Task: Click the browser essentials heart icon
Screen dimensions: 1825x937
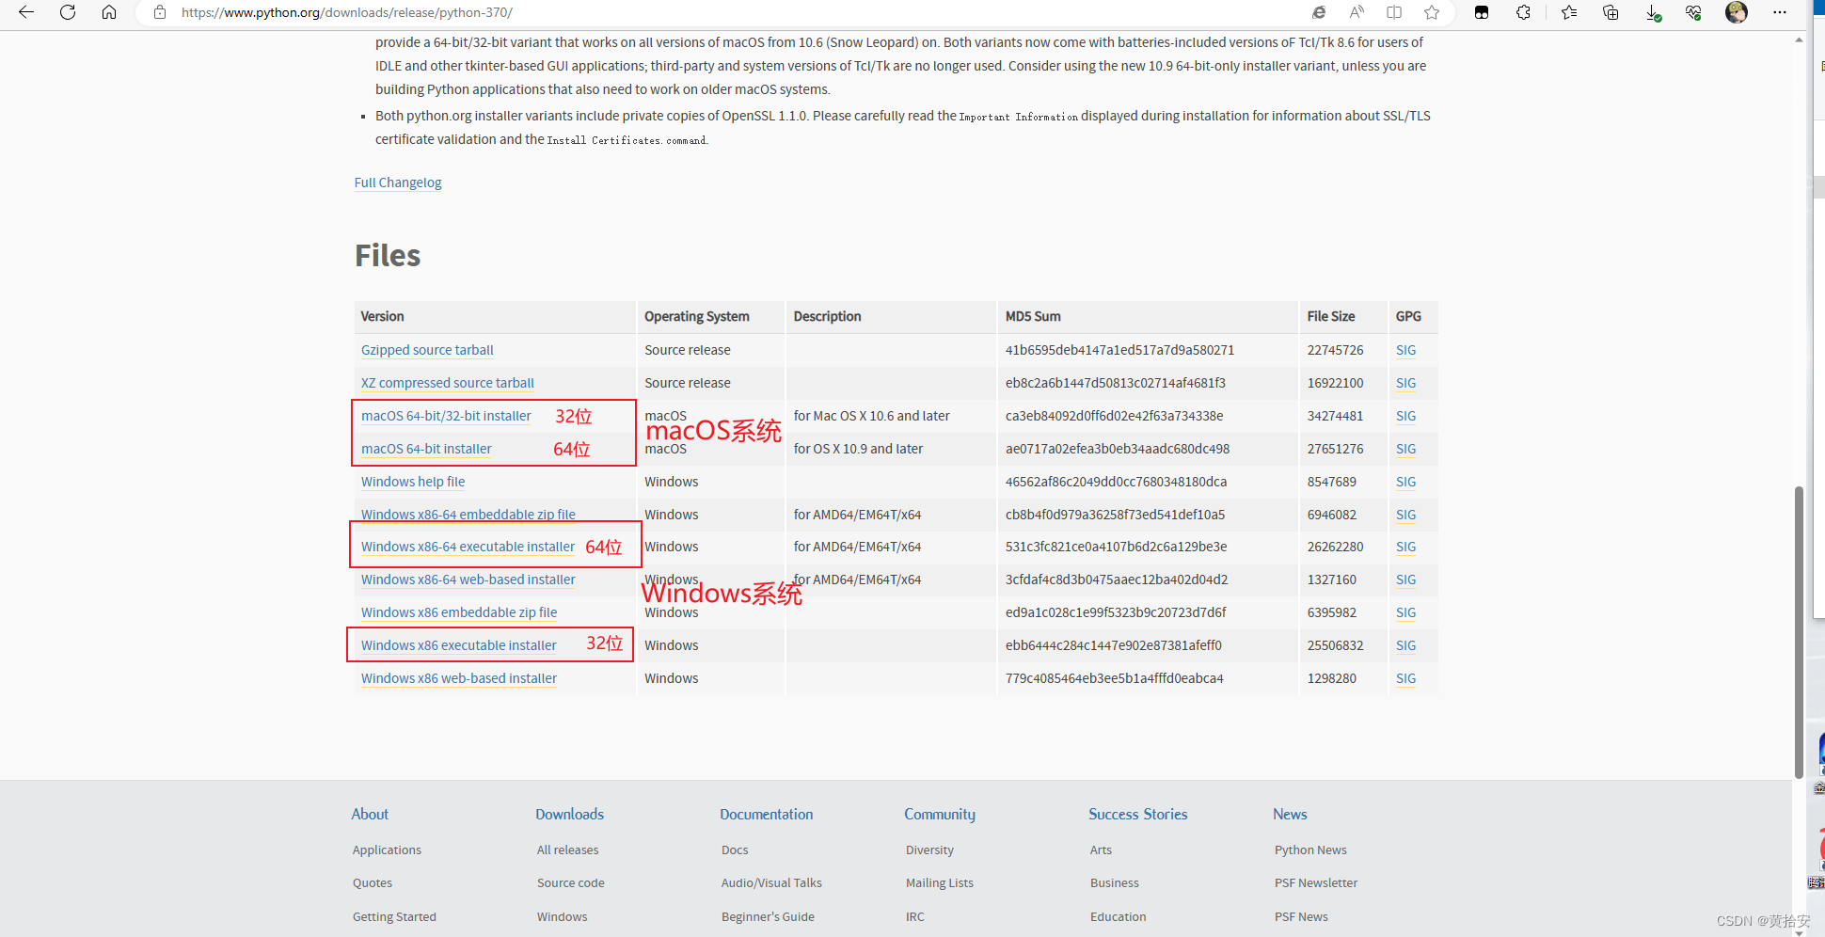Action: pos(1693,12)
